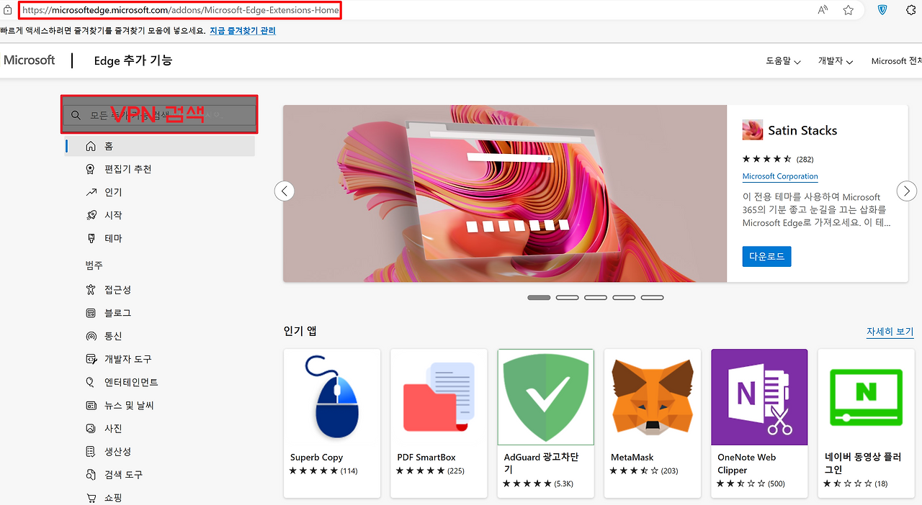Advance carousel with right arrow icon
Screen dimensions: 922x505
click(x=906, y=191)
